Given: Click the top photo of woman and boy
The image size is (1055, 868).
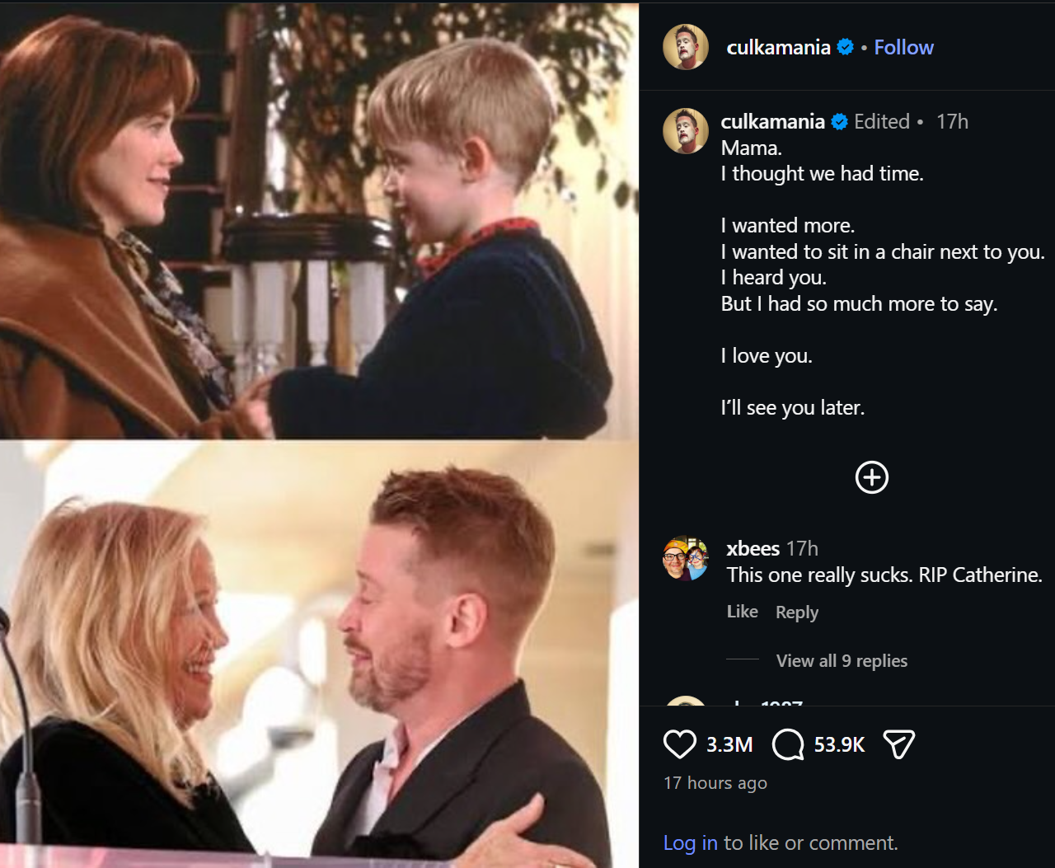Looking at the screenshot, I should click(x=319, y=221).
